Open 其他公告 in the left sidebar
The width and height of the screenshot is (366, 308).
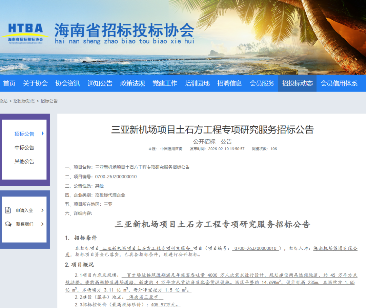[24, 162]
